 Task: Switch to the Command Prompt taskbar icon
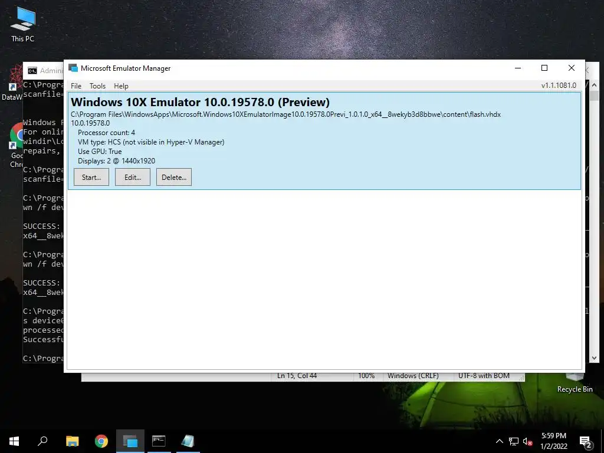(x=159, y=441)
